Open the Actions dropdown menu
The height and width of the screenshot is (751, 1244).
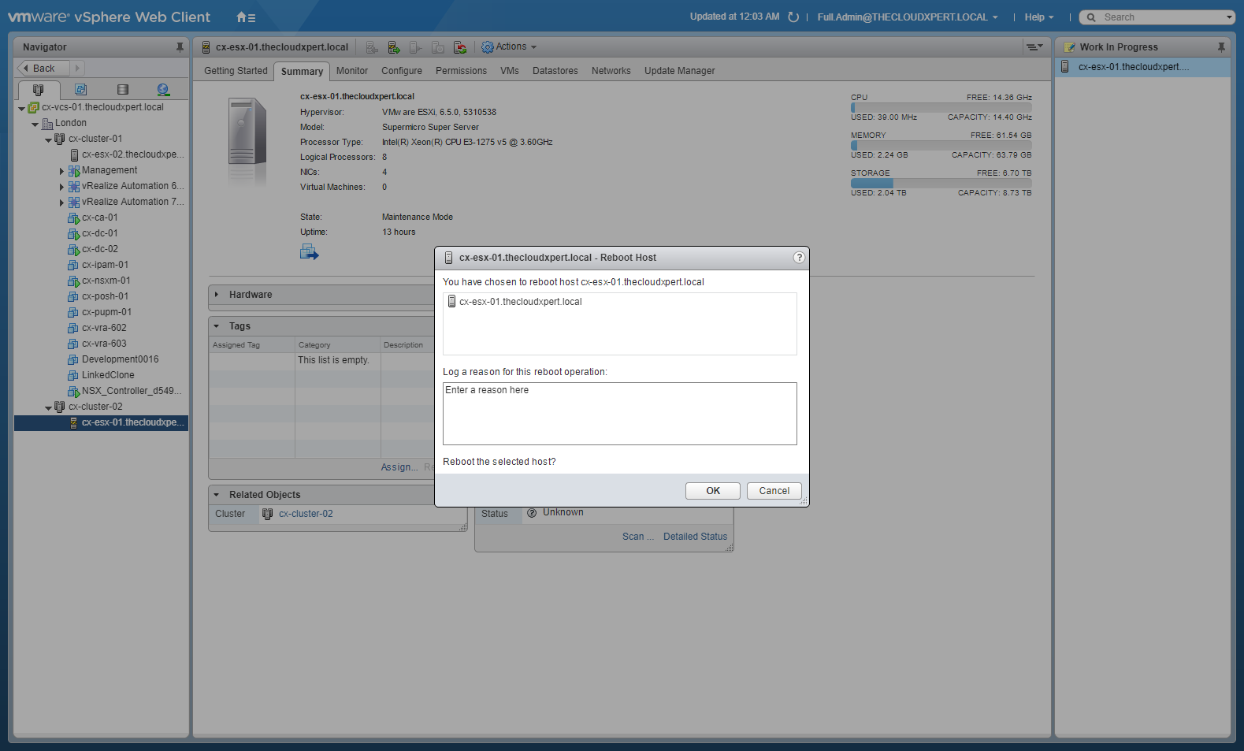click(x=510, y=47)
